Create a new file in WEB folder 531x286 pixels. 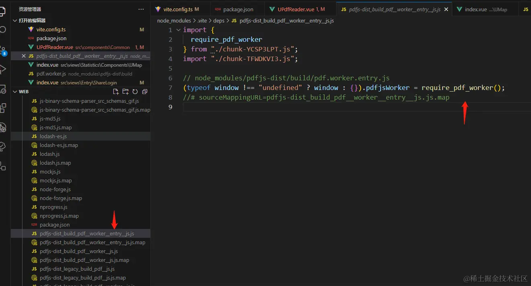(116, 92)
